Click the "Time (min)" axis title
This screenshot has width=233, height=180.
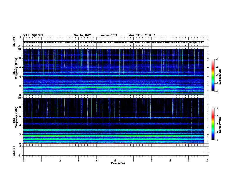(118, 163)
